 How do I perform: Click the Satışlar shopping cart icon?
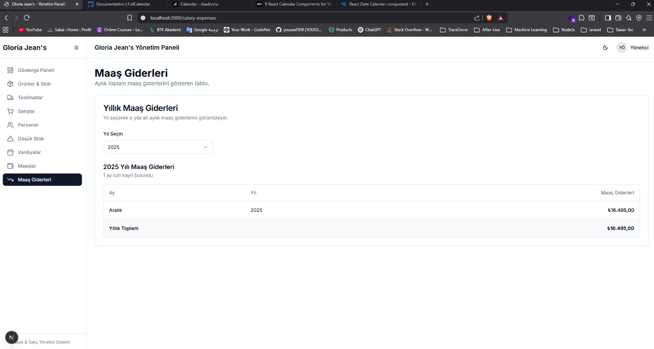click(x=10, y=111)
